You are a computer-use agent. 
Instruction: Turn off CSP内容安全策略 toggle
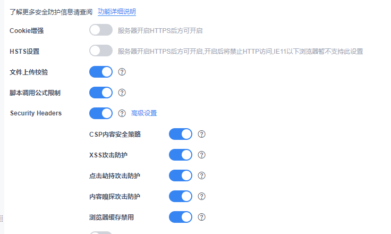[181, 134]
